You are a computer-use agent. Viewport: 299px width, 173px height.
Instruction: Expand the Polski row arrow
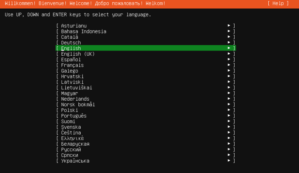229,110
